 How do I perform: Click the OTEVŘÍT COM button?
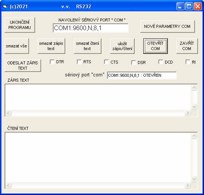[155, 46]
